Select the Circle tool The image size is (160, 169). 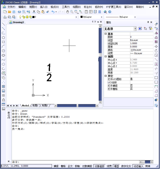click(x=3, y=51)
